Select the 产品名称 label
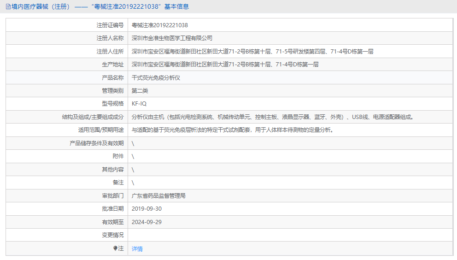This screenshot has width=457, height=260. pyautogui.click(x=113, y=77)
